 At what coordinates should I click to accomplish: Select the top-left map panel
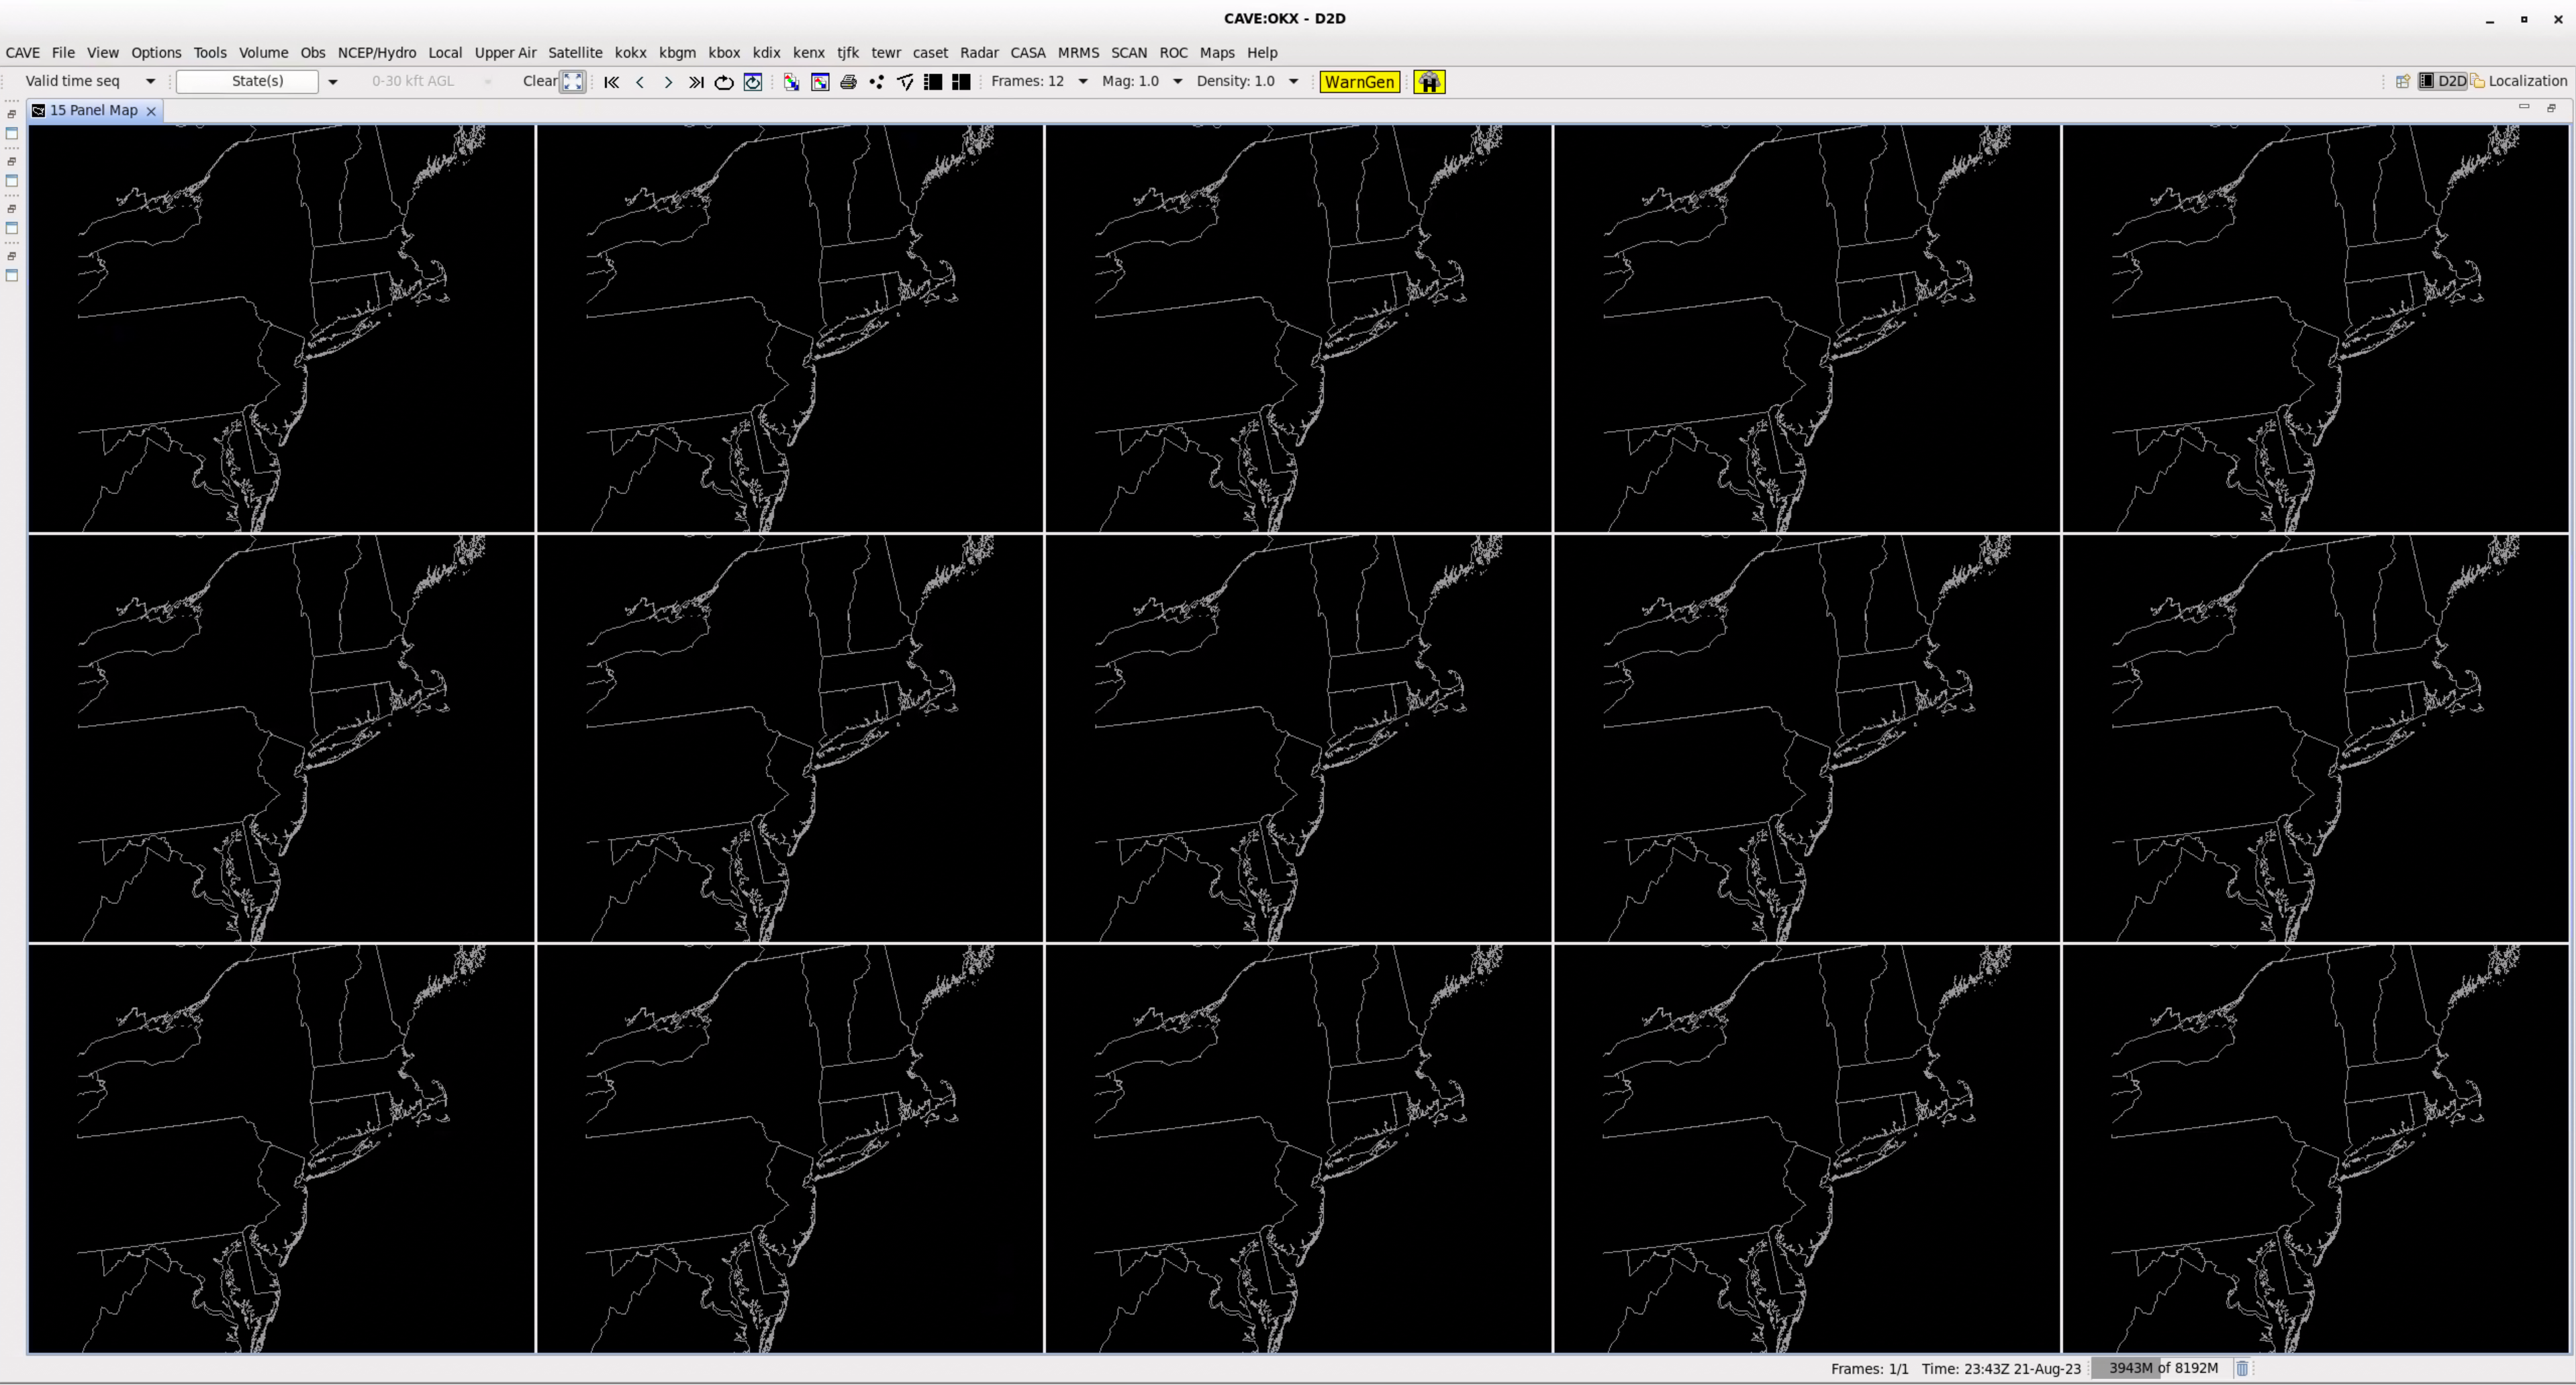(281, 328)
